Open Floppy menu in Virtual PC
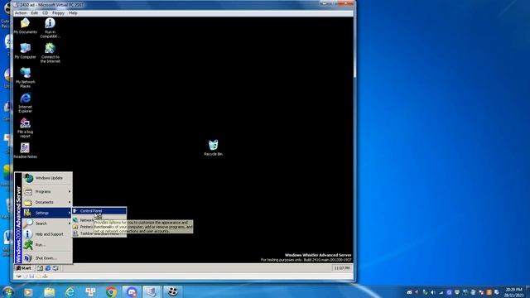The image size is (530, 298). click(x=58, y=13)
